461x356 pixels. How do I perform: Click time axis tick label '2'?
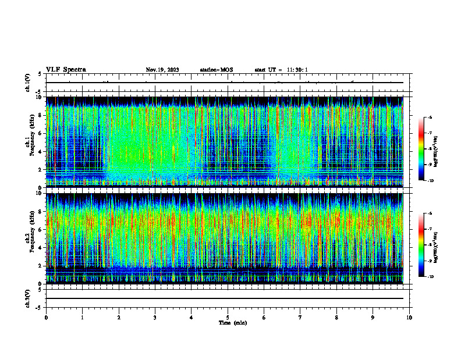(119, 318)
